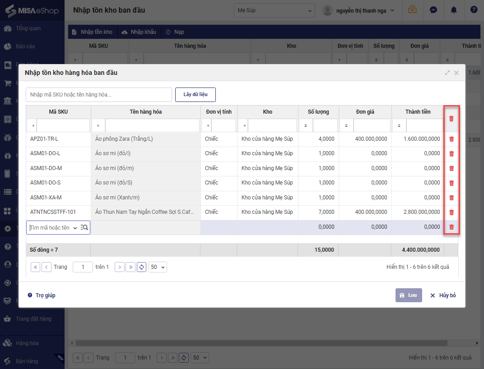This screenshot has height=369, width=484.
Task: Open the page size 50 dropdown in dialog
Action: pyautogui.click(x=158, y=267)
